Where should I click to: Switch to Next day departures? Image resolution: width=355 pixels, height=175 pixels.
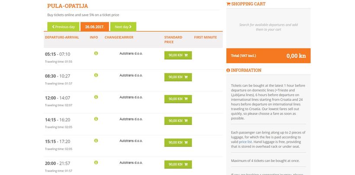(x=123, y=27)
